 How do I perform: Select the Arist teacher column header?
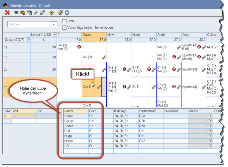click(194, 35)
